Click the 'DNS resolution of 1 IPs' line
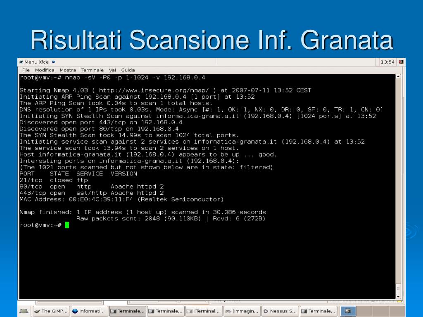This screenshot has height=317, width=423. click(201, 110)
